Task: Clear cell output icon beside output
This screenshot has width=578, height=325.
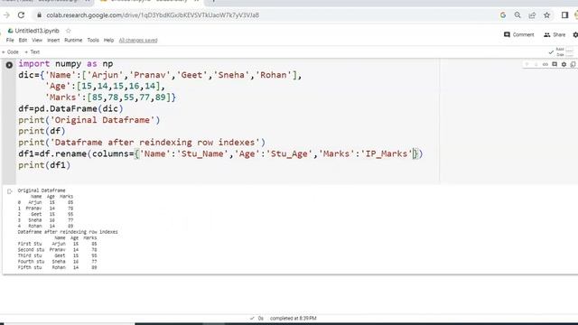Action: [10, 191]
